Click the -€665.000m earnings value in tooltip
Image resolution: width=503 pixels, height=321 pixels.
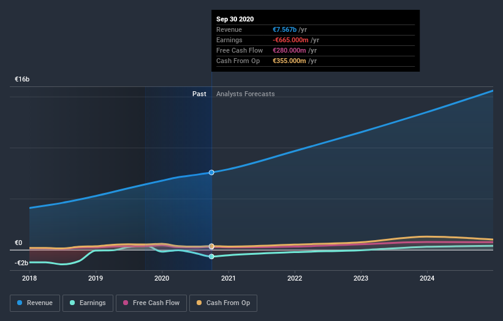[290, 40]
